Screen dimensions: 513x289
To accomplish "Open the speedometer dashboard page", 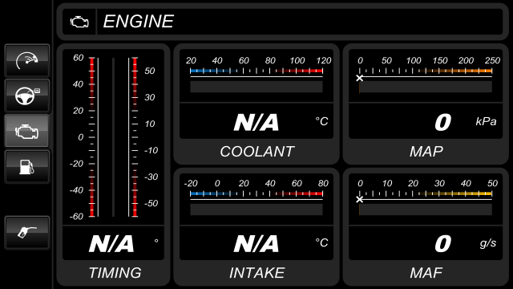I will (x=27, y=61).
